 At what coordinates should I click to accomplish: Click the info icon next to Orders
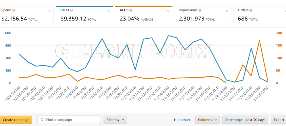pos(250,10)
